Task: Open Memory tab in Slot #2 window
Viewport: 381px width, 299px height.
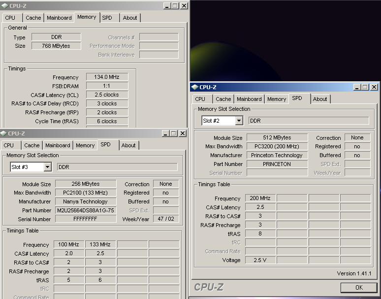Action: [277, 99]
